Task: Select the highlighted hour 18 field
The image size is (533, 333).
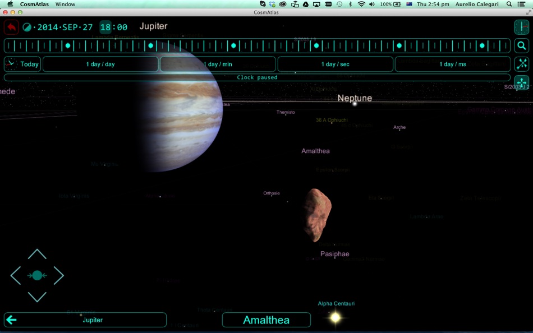Action: pos(105,27)
